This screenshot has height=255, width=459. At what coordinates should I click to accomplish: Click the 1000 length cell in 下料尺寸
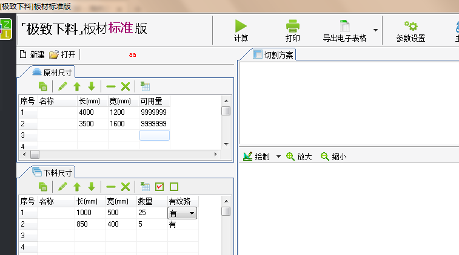point(90,213)
